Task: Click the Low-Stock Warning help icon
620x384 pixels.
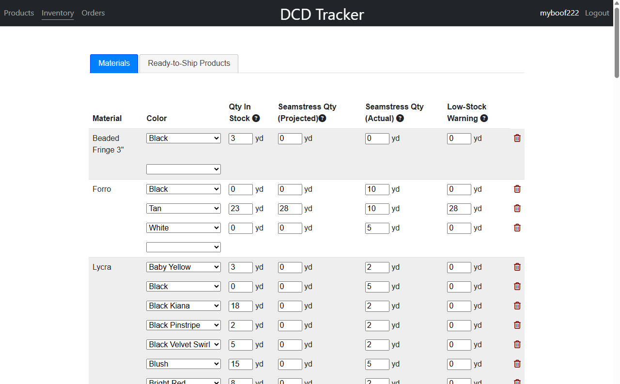Action: [x=484, y=119]
